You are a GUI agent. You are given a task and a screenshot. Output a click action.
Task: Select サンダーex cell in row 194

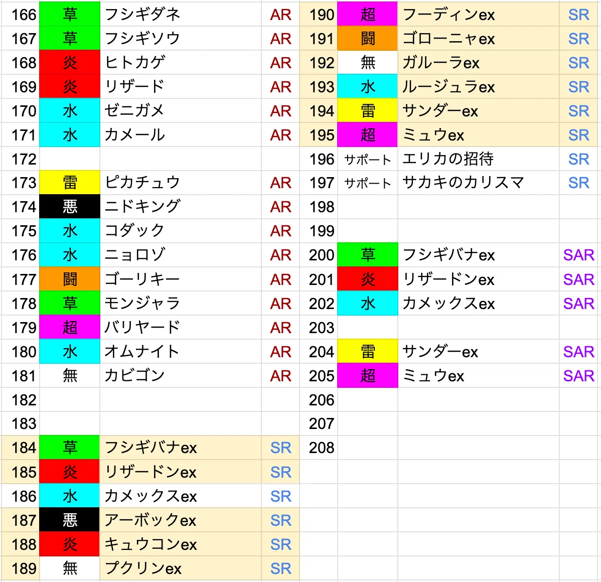[479, 111]
